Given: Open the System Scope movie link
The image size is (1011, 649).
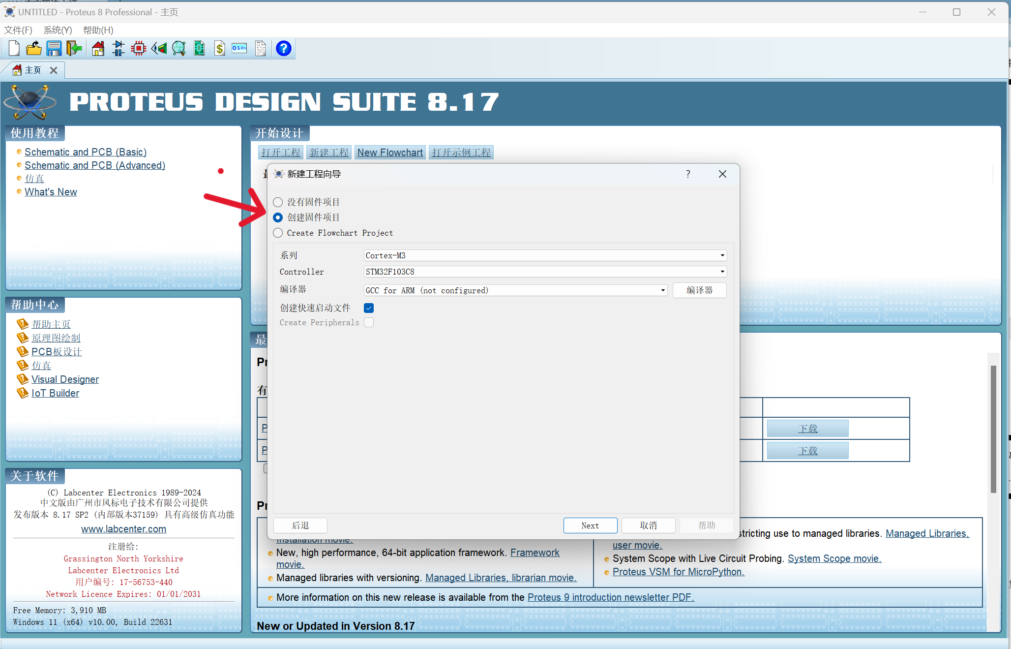Looking at the screenshot, I should [x=834, y=558].
